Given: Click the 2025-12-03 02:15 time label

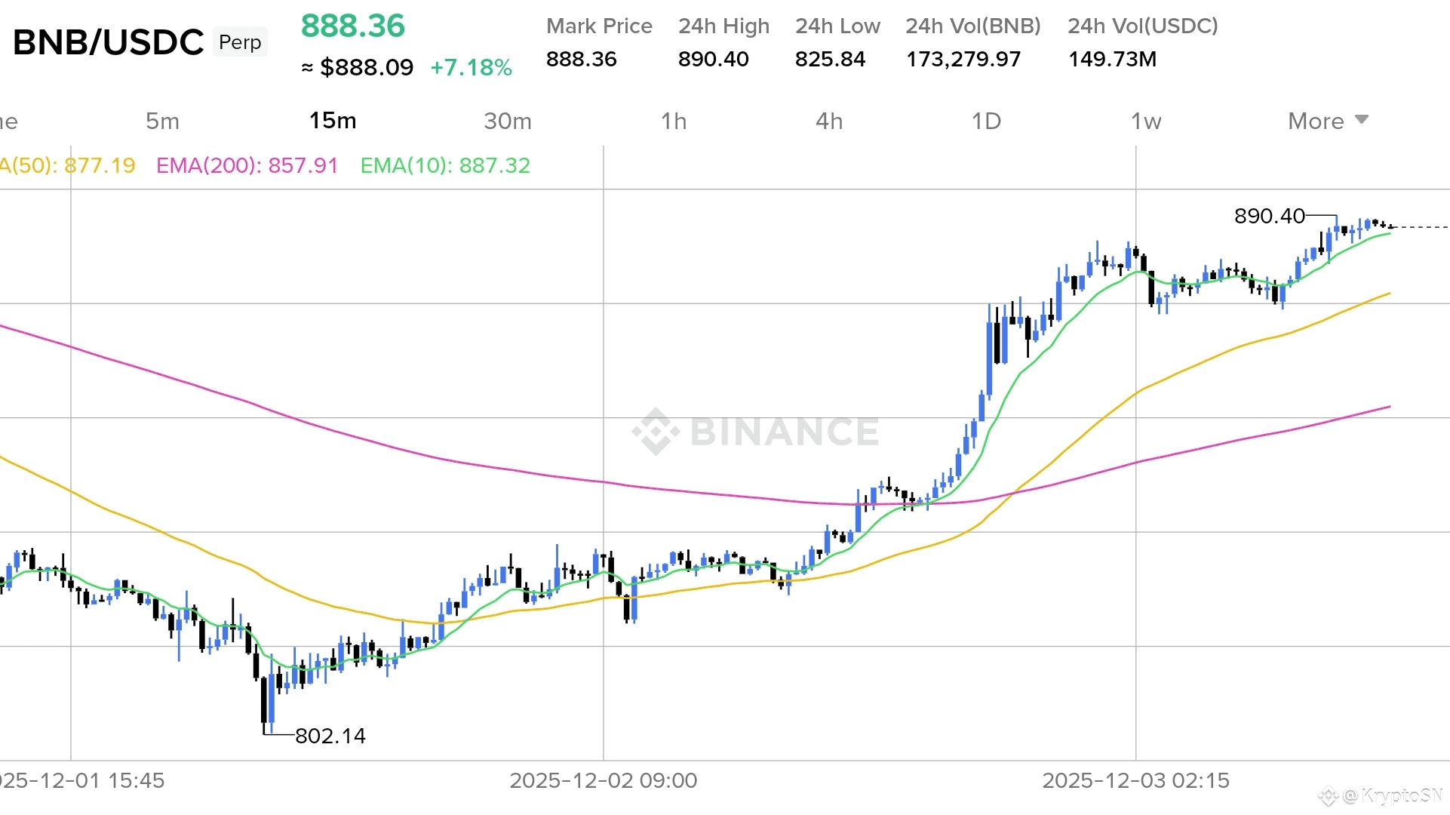Looking at the screenshot, I should [x=1135, y=780].
